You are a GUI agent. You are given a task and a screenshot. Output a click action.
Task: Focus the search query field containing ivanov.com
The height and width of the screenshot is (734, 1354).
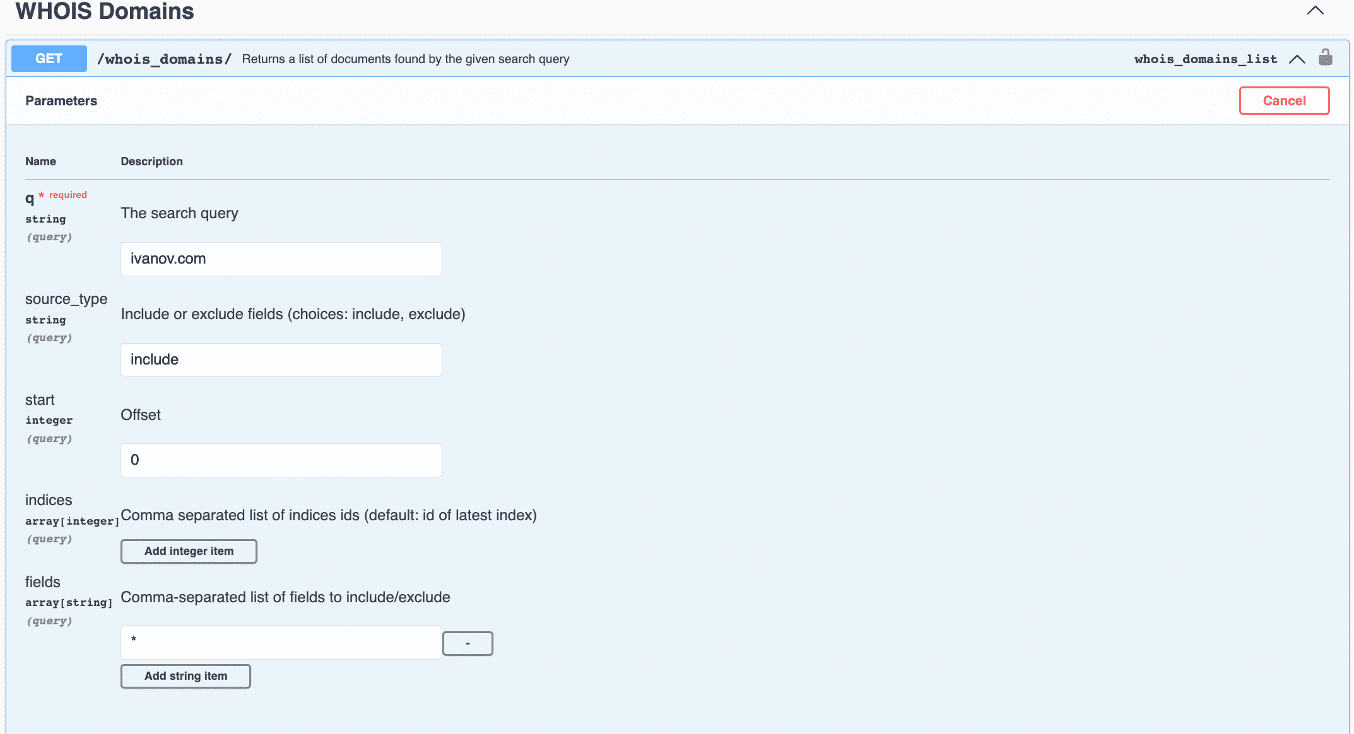tap(281, 259)
